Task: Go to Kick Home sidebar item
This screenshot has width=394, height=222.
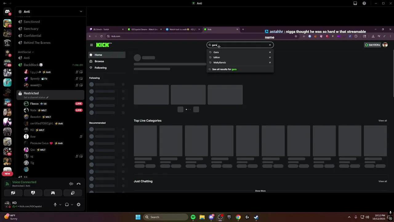Action: [x=107, y=55]
